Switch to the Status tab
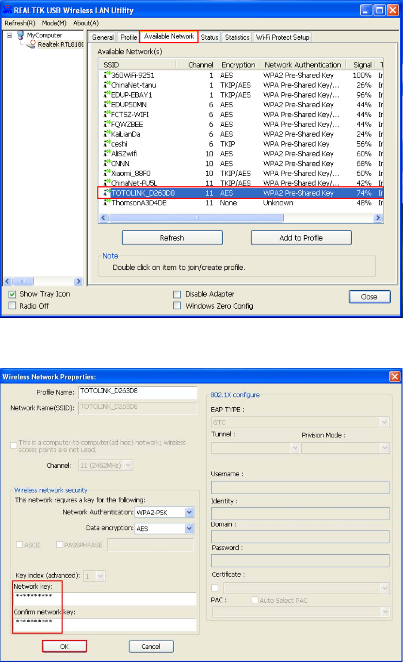The image size is (403, 662). (x=210, y=37)
